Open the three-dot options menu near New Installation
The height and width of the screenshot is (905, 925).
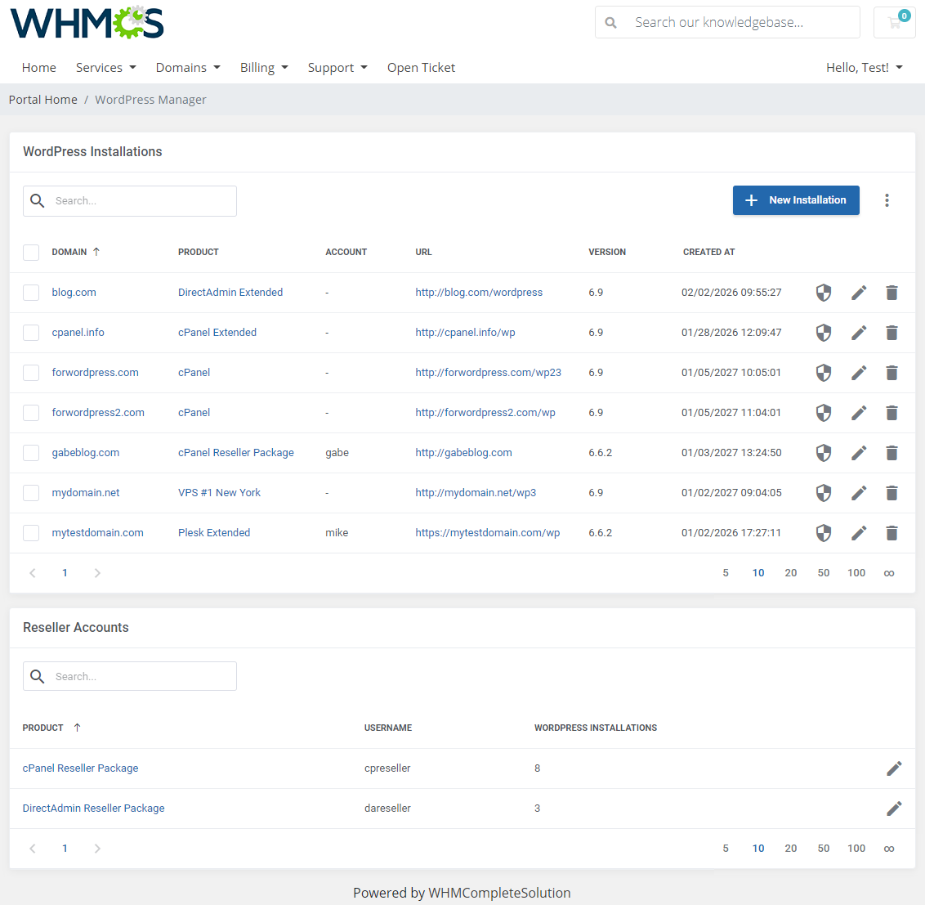click(x=887, y=199)
